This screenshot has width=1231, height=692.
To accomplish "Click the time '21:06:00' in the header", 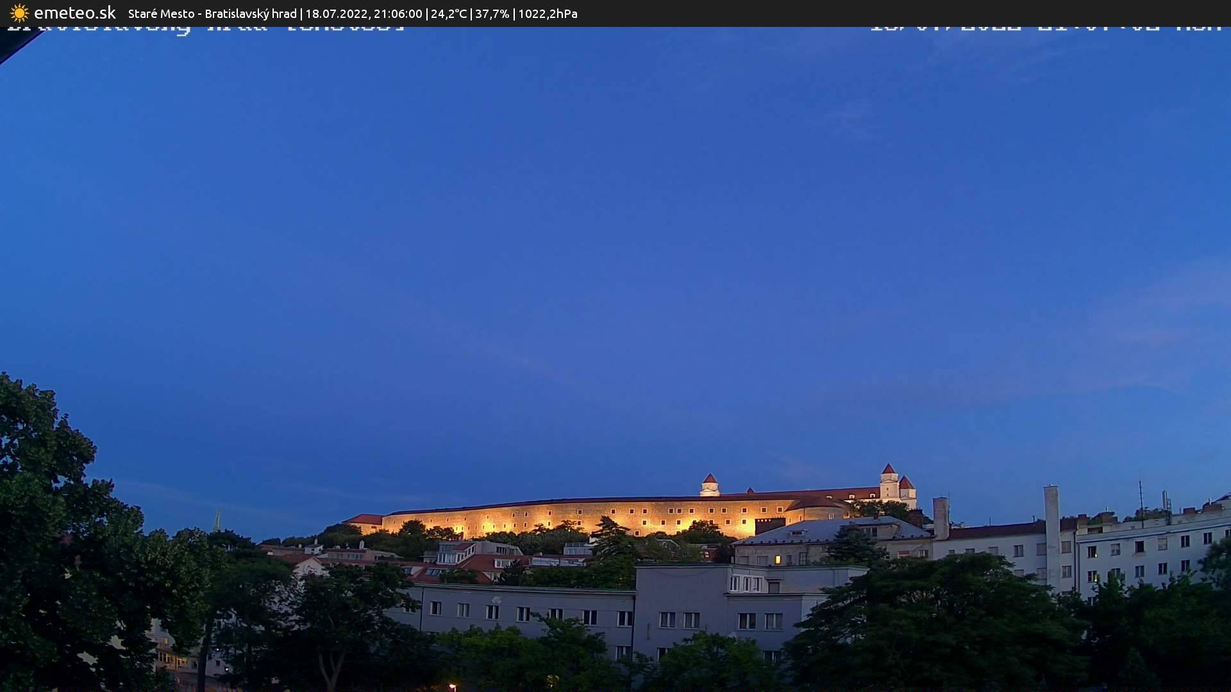I will [398, 13].
